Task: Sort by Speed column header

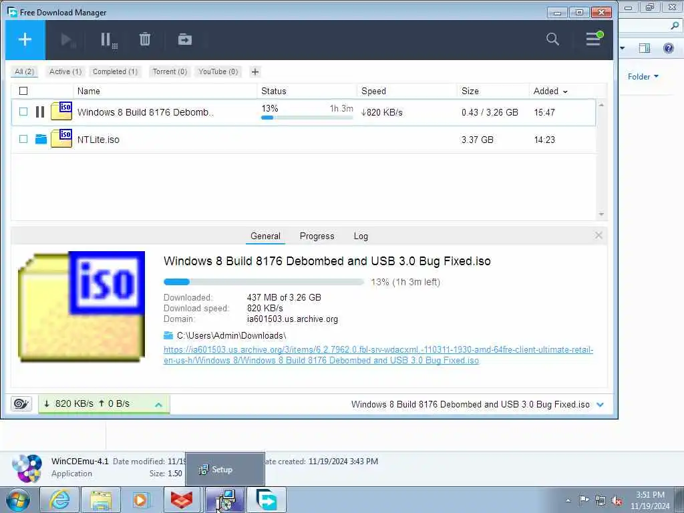Action: tap(373, 91)
